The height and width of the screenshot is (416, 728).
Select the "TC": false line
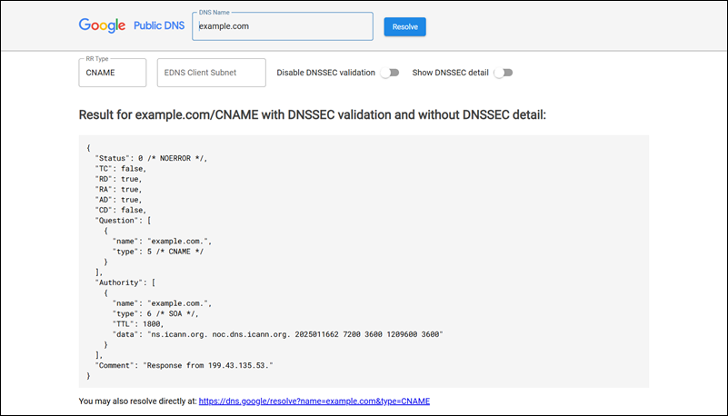pos(121,169)
